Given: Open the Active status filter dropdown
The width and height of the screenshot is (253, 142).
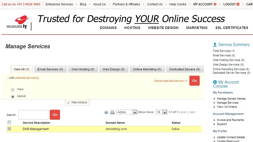Looking at the screenshot, I should [x=127, y=112].
